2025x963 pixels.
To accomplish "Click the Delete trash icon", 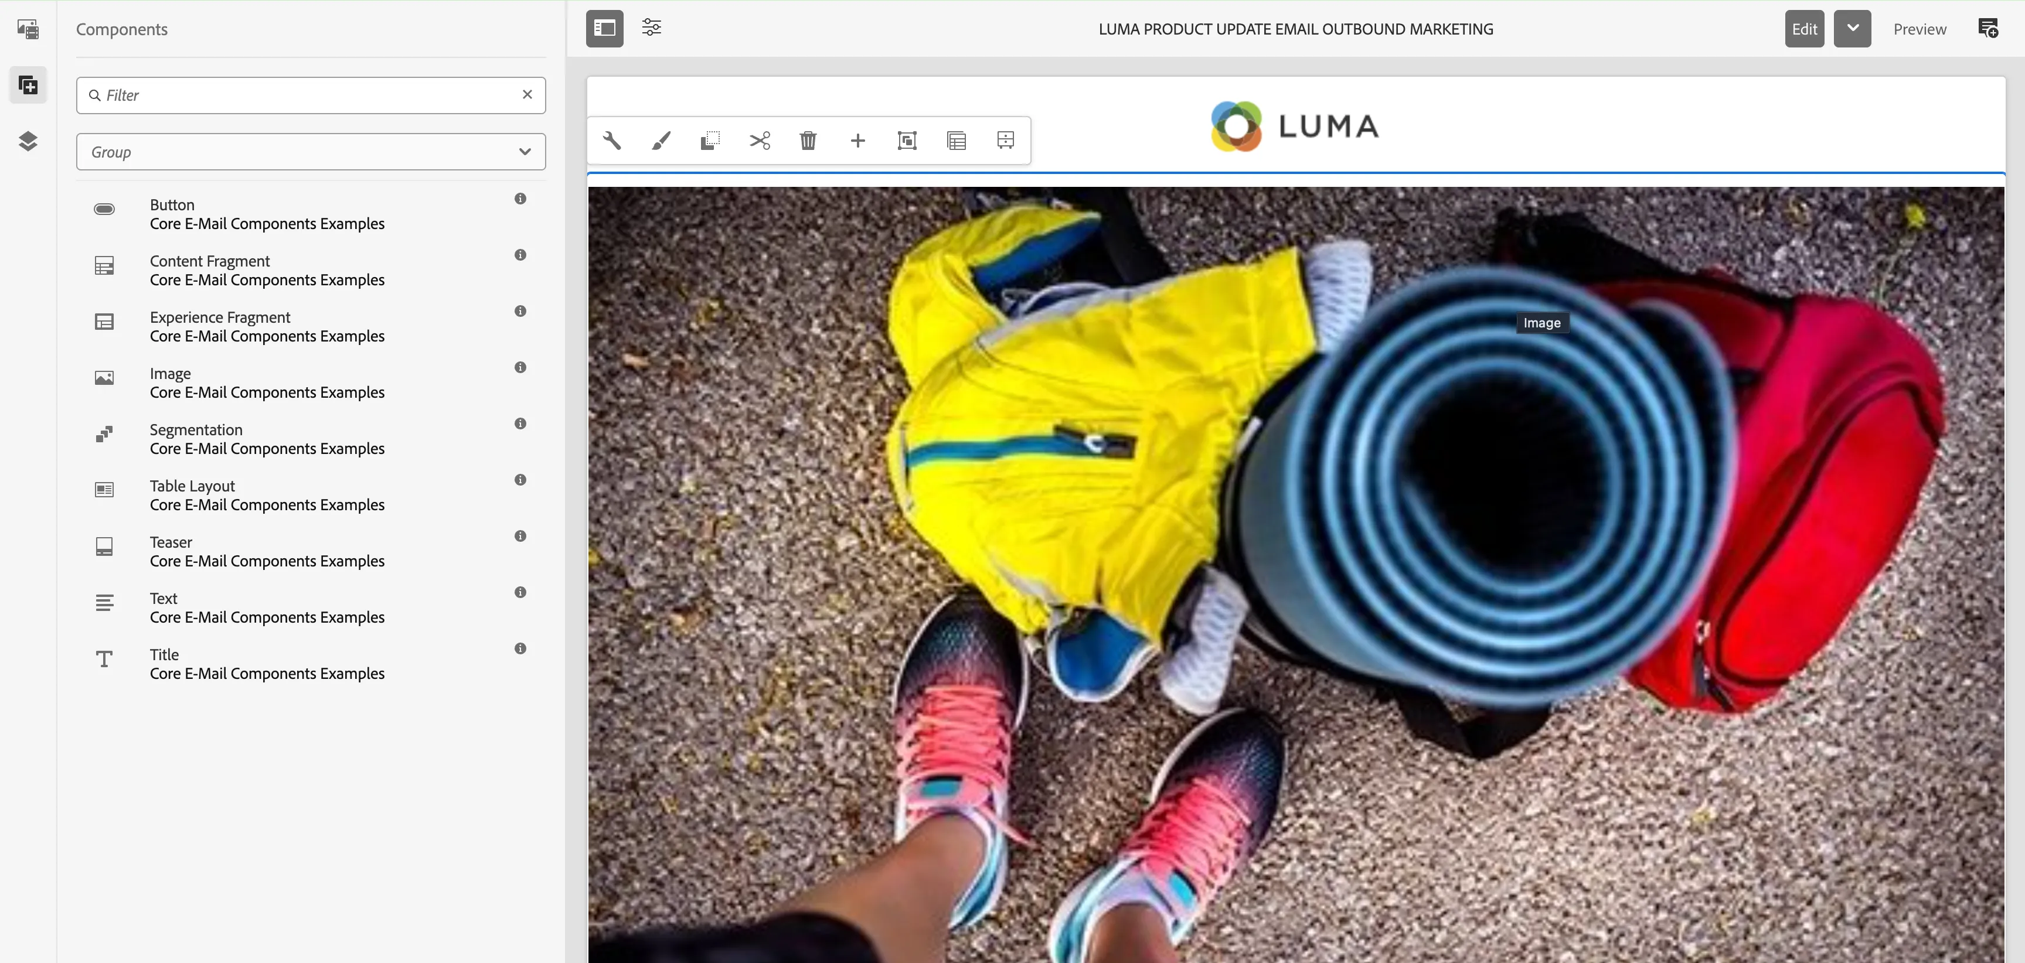I will (x=808, y=141).
